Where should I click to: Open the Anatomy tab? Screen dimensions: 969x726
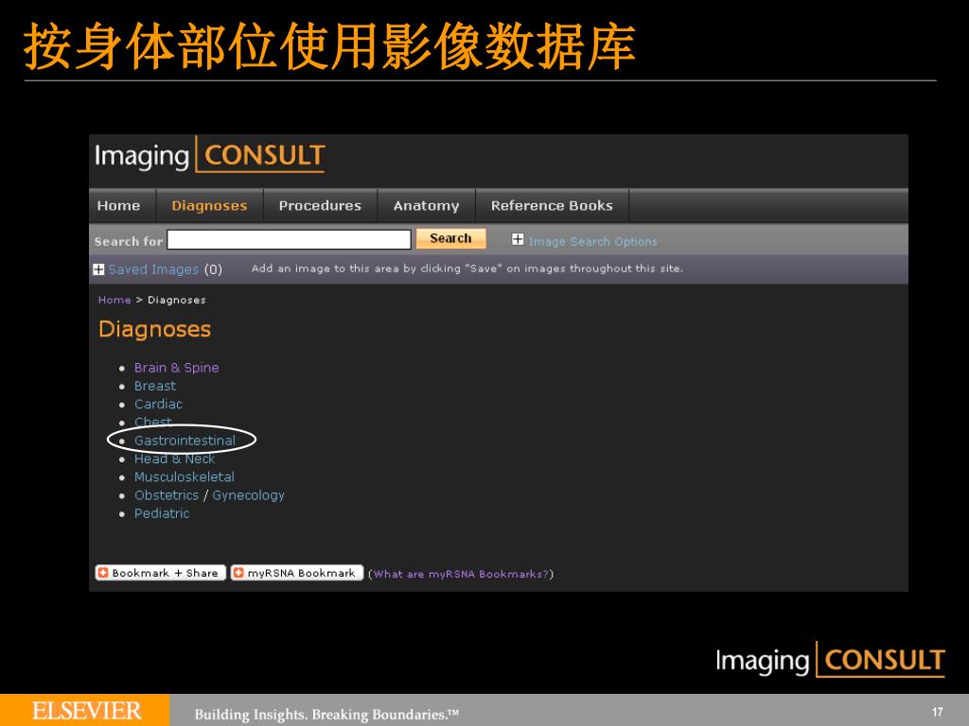pos(427,205)
